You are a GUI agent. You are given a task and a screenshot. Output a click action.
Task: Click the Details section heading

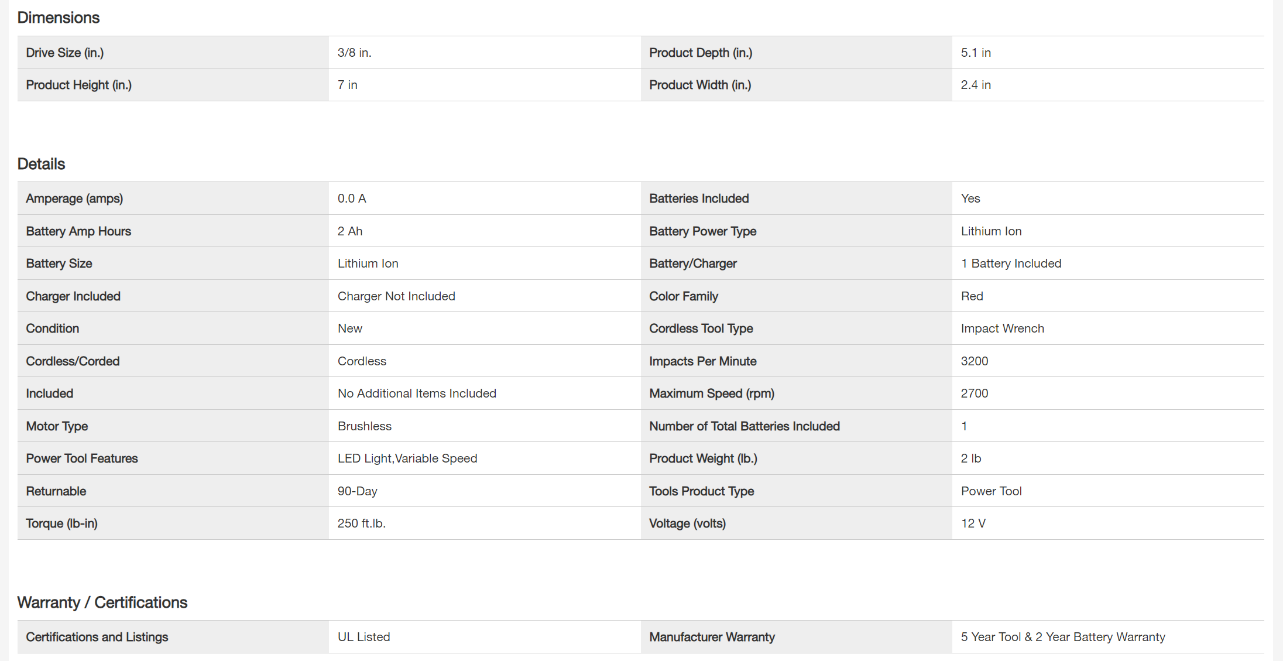pyautogui.click(x=41, y=164)
